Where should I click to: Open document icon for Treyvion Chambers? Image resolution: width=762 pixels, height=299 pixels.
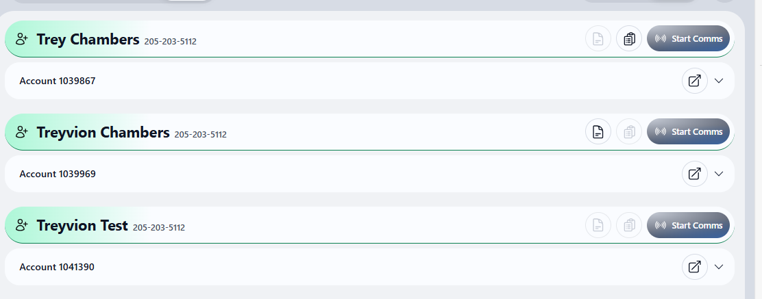point(598,131)
